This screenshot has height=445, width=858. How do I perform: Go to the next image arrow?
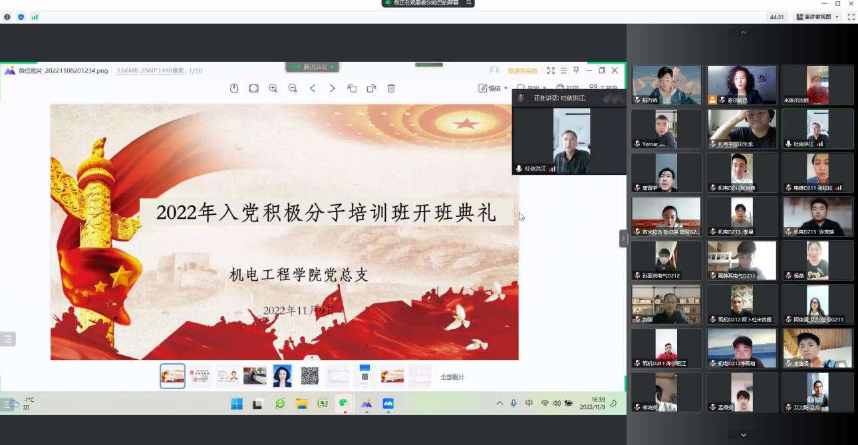(x=332, y=88)
